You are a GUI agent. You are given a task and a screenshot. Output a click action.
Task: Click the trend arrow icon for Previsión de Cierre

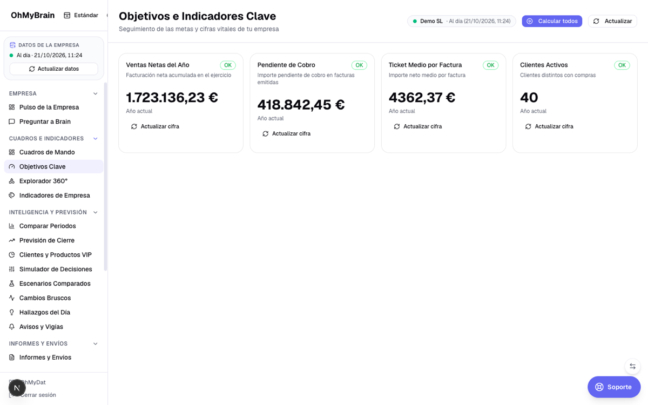coord(12,240)
